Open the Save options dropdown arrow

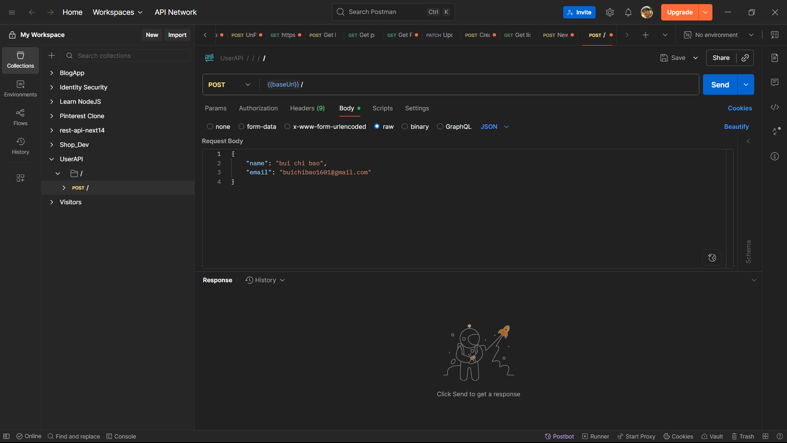[x=696, y=58]
